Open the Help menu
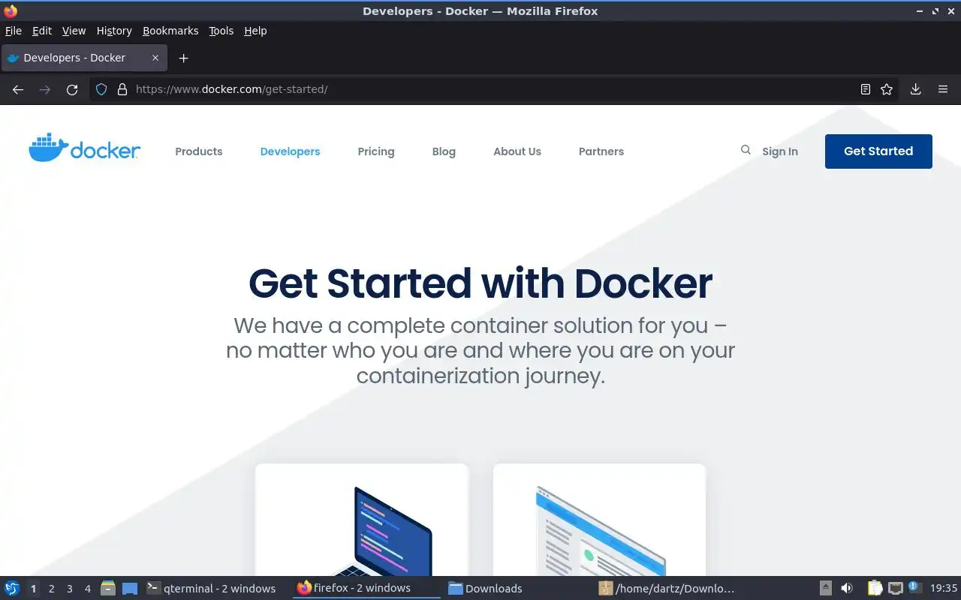Viewport: 961px width, 600px height. click(x=255, y=31)
